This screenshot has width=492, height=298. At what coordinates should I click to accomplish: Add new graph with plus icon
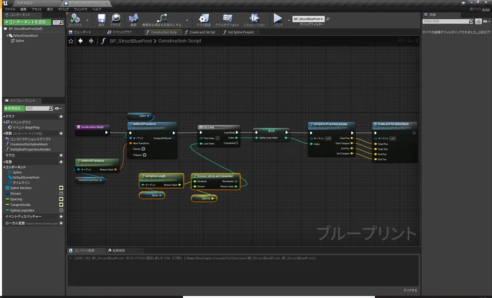61,117
